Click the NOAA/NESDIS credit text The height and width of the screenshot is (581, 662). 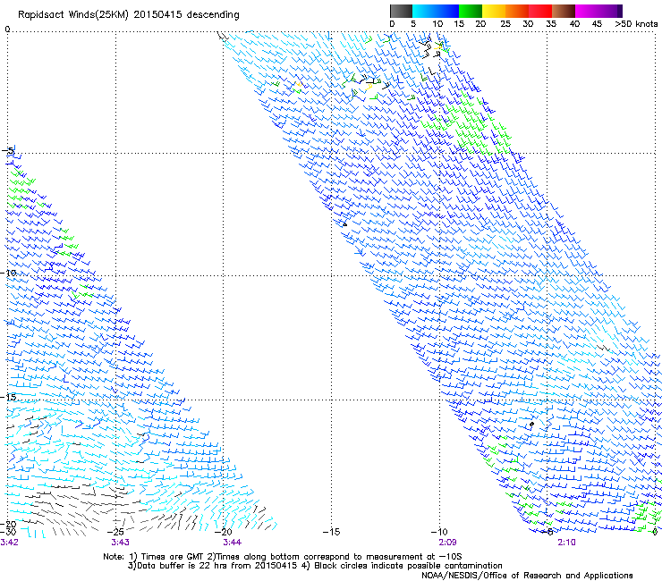pos(527,576)
